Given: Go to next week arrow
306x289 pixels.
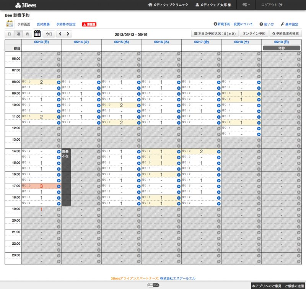Looking at the screenshot, I should click(x=68, y=34).
